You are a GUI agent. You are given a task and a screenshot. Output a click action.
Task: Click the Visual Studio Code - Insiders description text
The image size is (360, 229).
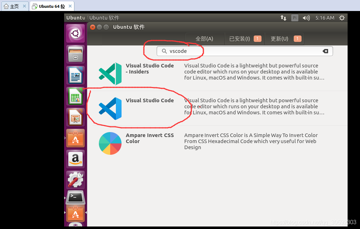click(x=254, y=72)
